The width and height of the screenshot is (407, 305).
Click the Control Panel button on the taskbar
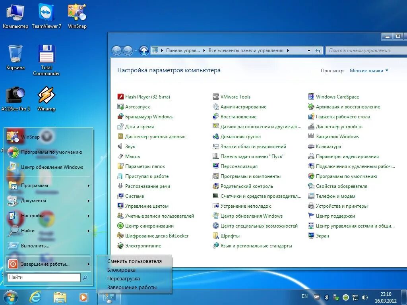(x=109, y=297)
